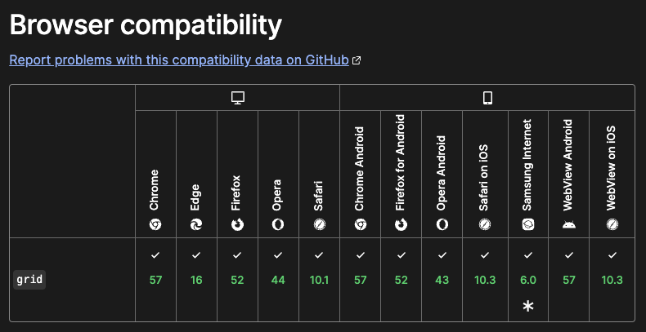This screenshot has width=646, height=332.
Task: Click the WebView on iOS 10.3 cell
Action: coord(612,280)
